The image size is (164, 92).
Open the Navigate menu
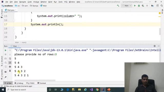pyautogui.click(x=23, y=2)
